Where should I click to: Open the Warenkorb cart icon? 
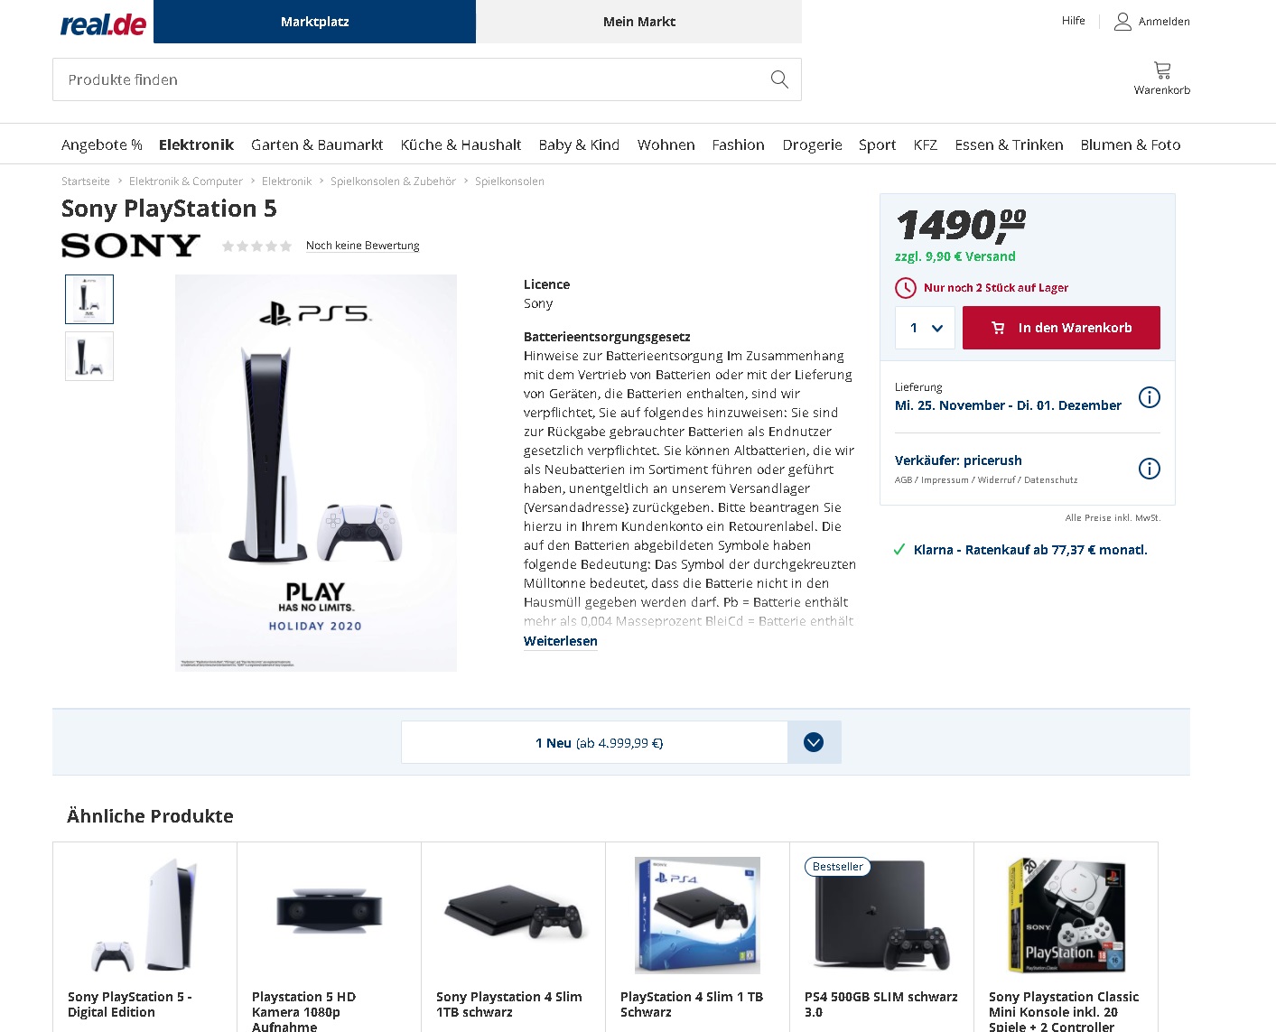click(1162, 70)
